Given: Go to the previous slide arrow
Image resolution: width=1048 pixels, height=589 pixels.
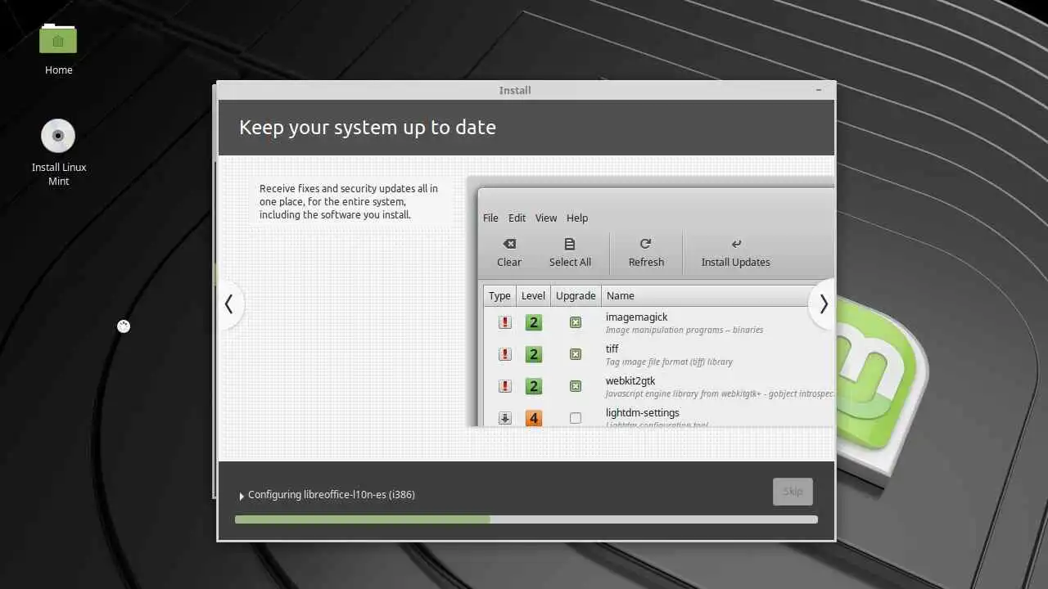Looking at the screenshot, I should tap(228, 304).
